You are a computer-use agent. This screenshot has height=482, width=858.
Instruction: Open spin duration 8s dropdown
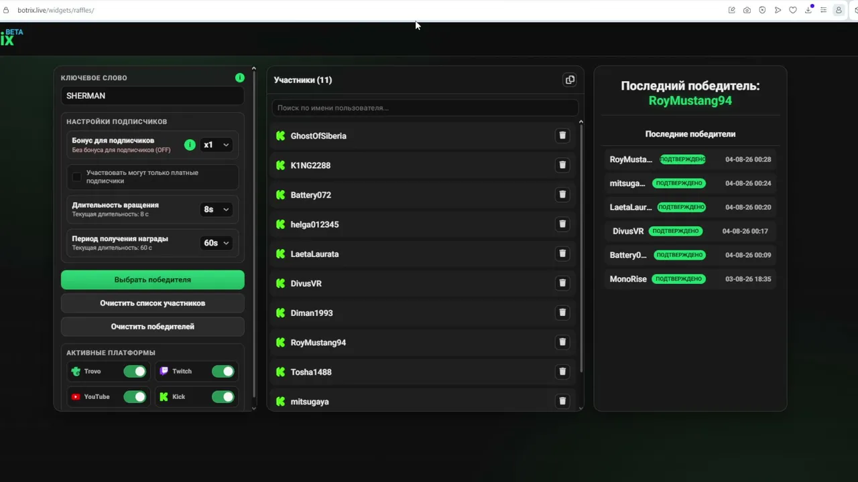[x=217, y=210]
